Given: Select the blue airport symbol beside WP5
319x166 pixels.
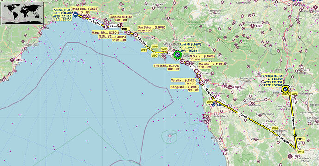Looking at the screenshot, I should (x=214, y=105).
